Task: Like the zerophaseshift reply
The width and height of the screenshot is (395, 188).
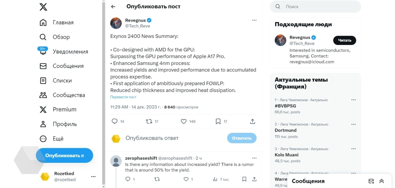Action: (186, 179)
